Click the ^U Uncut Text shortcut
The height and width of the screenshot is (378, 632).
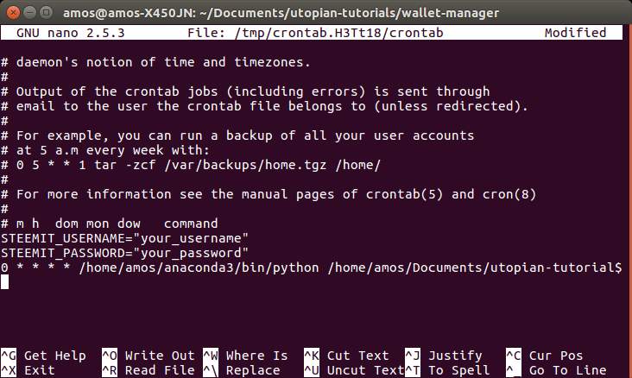tap(353, 370)
